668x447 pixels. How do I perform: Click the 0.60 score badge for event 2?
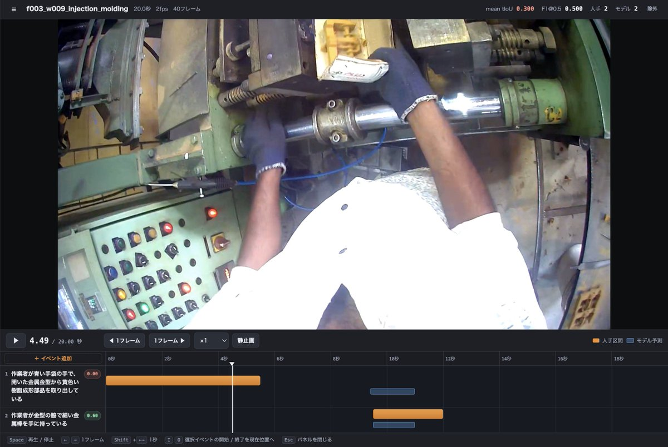(92, 415)
